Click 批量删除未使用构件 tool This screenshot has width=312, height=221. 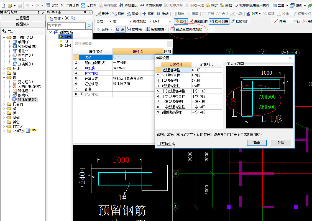(252, 5)
